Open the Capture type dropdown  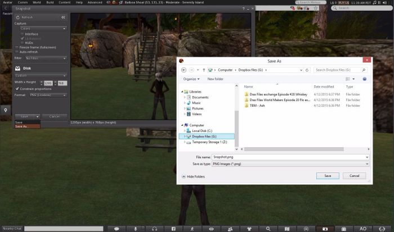tap(43, 29)
